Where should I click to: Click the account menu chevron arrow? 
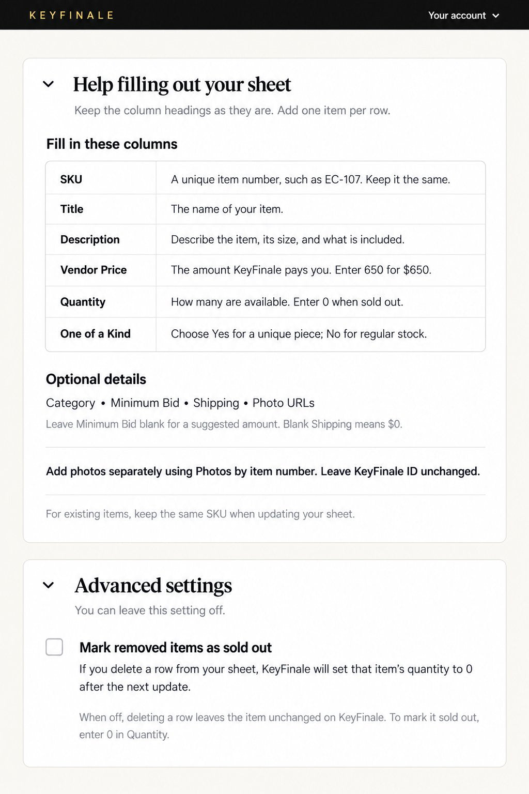point(495,16)
